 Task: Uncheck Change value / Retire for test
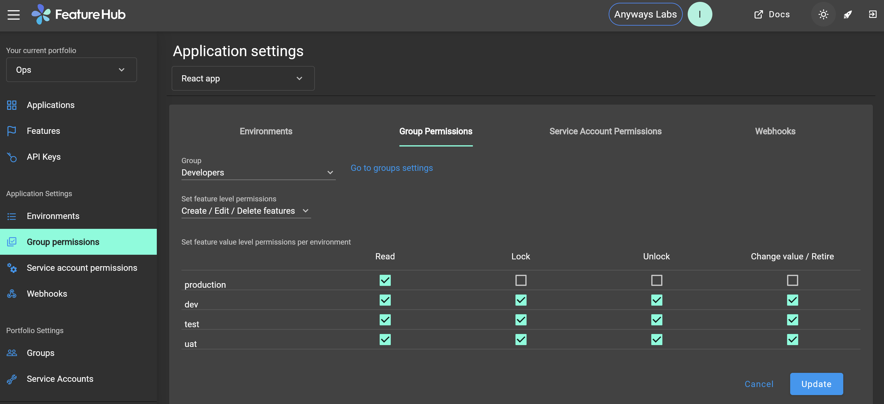tap(792, 319)
